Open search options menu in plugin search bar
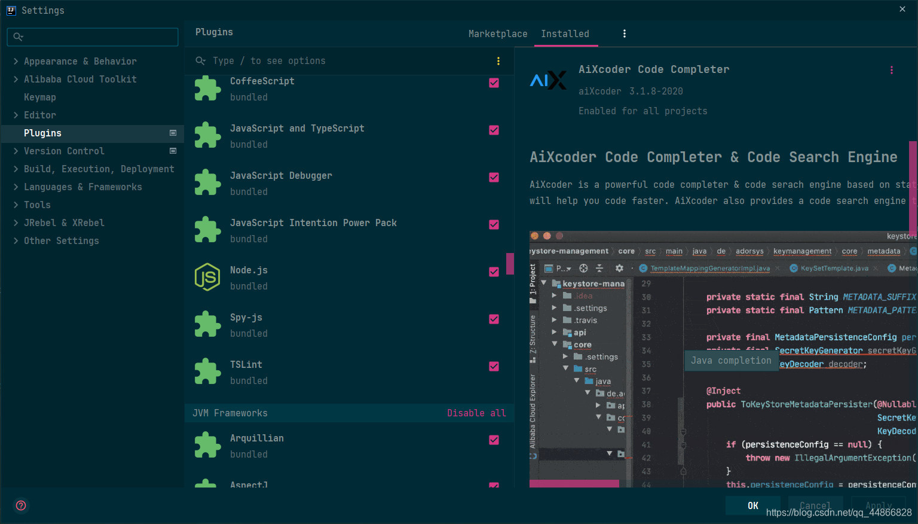 (x=498, y=61)
